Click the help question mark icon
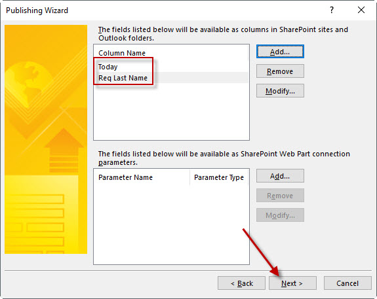Image resolution: width=377 pixels, height=299 pixels. (332, 10)
